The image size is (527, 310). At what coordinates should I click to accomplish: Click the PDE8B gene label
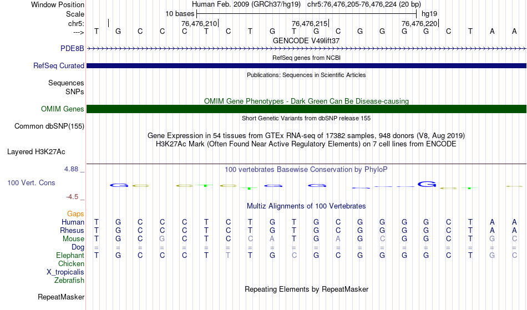click(72, 48)
